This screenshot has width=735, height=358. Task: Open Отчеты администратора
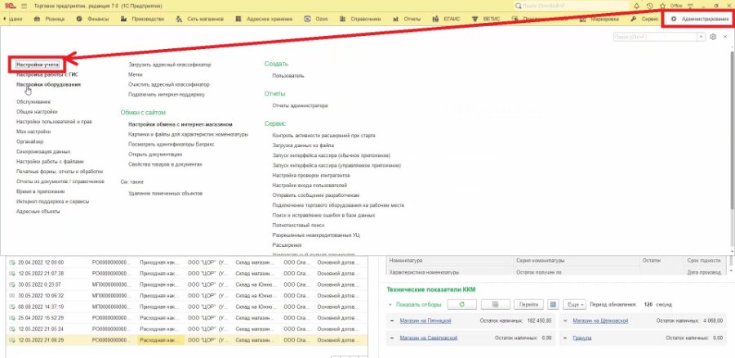coord(300,105)
